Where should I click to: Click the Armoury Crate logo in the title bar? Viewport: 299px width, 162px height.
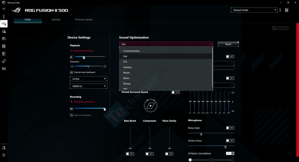click(4, 3)
